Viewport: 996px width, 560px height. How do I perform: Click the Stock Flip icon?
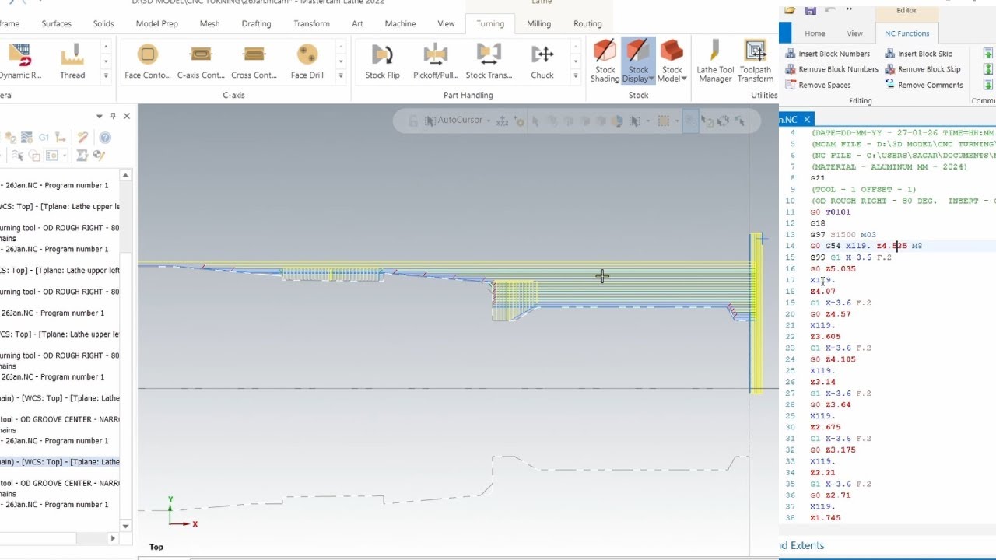(382, 61)
